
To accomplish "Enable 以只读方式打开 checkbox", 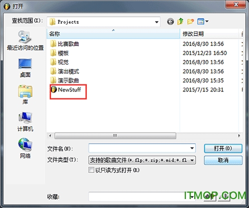I will tap(91, 170).
